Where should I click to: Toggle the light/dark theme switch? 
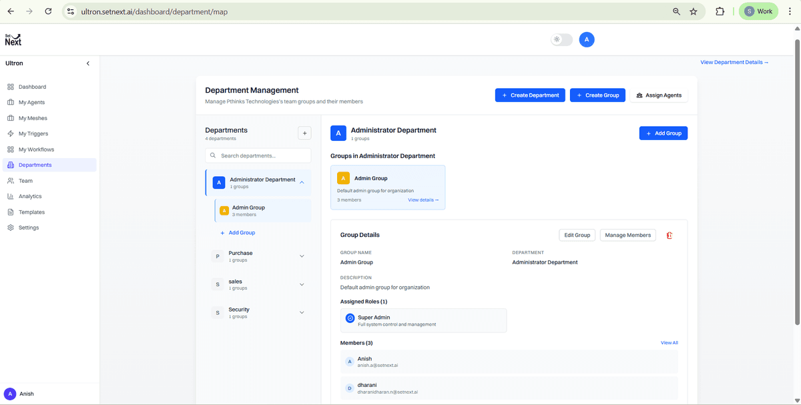click(561, 39)
